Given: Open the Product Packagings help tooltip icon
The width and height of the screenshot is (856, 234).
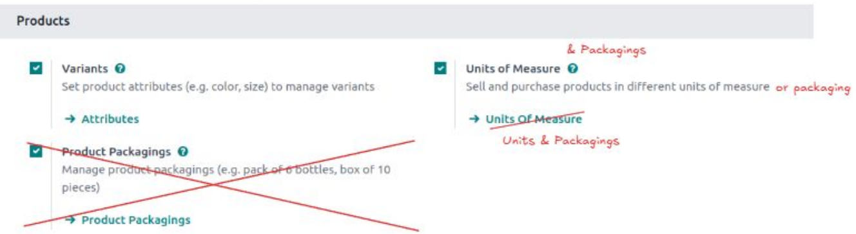Looking at the screenshot, I should point(182,152).
